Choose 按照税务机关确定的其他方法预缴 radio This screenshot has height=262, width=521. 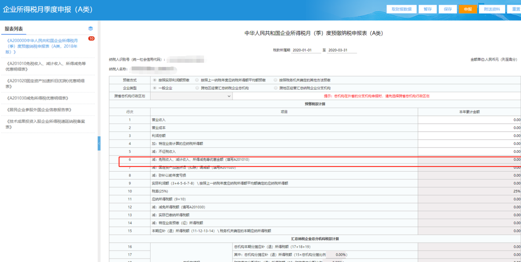pyautogui.click(x=275, y=80)
